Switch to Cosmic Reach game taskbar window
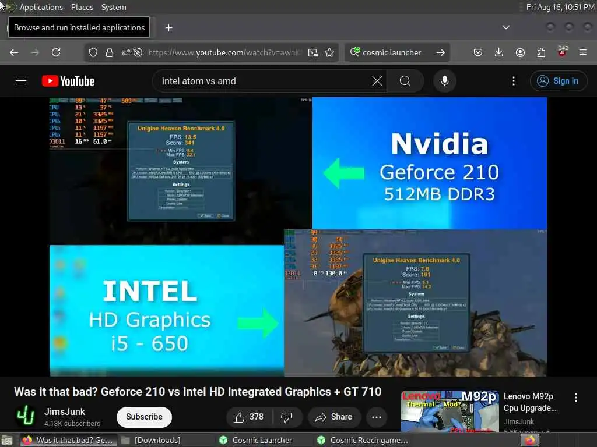The height and width of the screenshot is (447, 597). pos(363,440)
